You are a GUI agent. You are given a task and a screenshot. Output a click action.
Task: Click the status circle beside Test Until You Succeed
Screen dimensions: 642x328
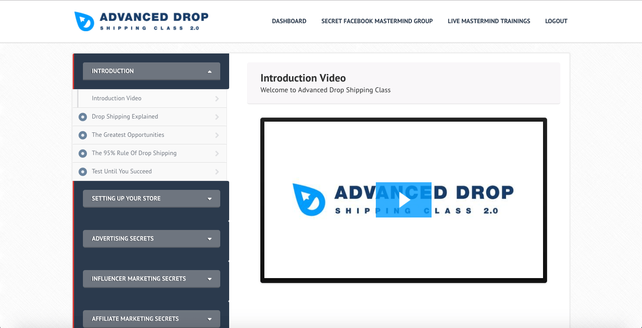[x=82, y=172]
